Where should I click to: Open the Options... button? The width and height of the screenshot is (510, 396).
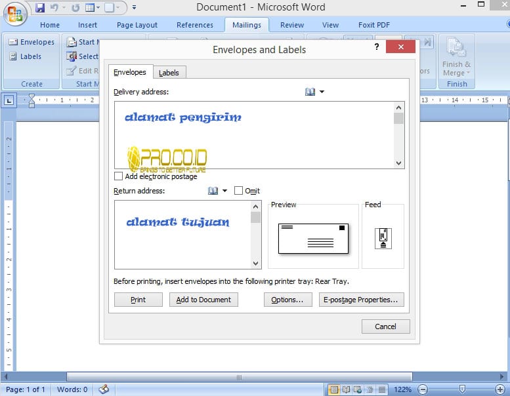pyautogui.click(x=287, y=300)
